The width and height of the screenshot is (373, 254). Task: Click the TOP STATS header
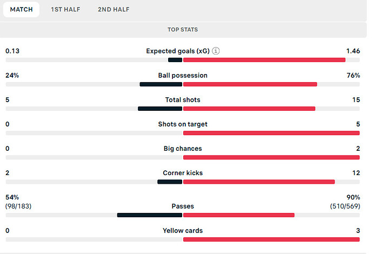[x=183, y=30]
